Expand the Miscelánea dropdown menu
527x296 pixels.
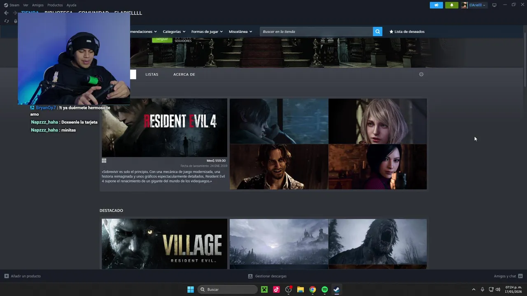[x=240, y=32]
